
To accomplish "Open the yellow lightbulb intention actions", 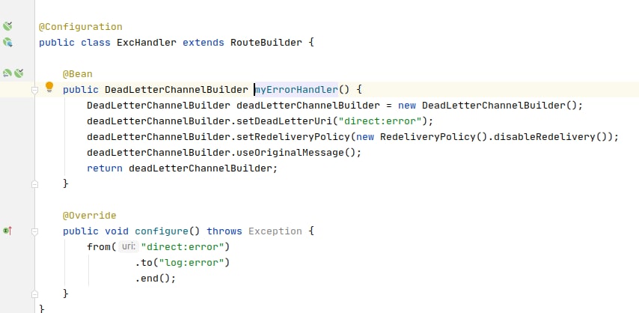I will (49, 87).
